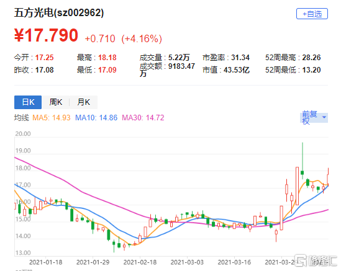The width and height of the screenshot is (341, 271).
Task: Add stock to watchlist with +自选 button
Action: 312,14
